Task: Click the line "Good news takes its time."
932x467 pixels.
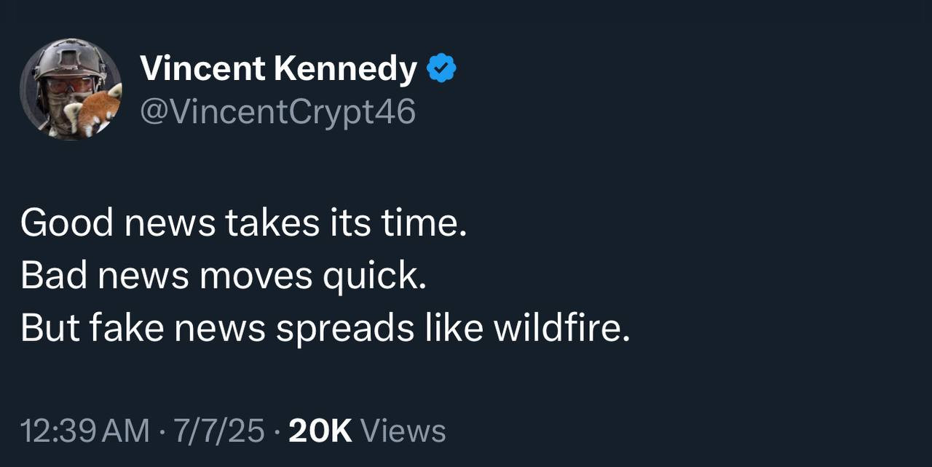Action: click(x=243, y=222)
